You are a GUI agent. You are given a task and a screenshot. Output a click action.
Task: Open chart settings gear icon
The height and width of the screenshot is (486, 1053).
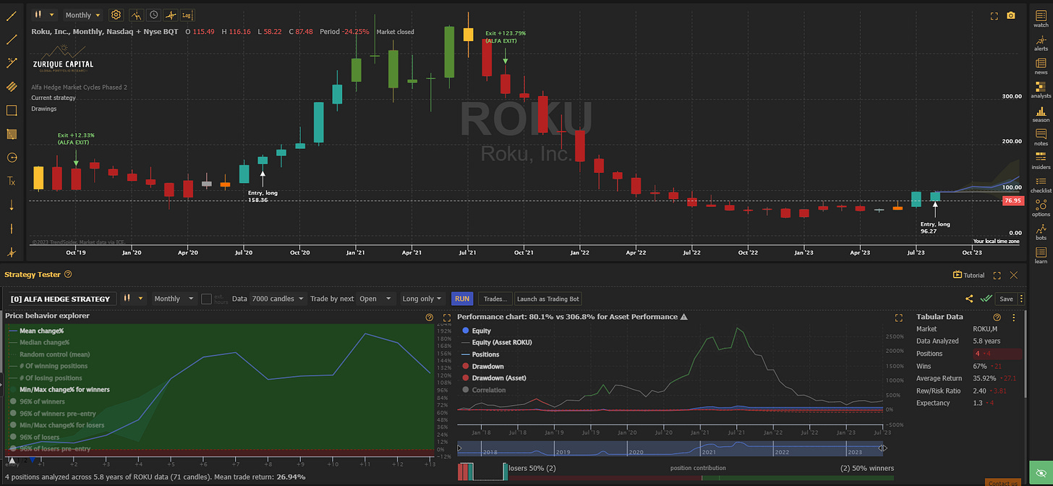tap(116, 14)
